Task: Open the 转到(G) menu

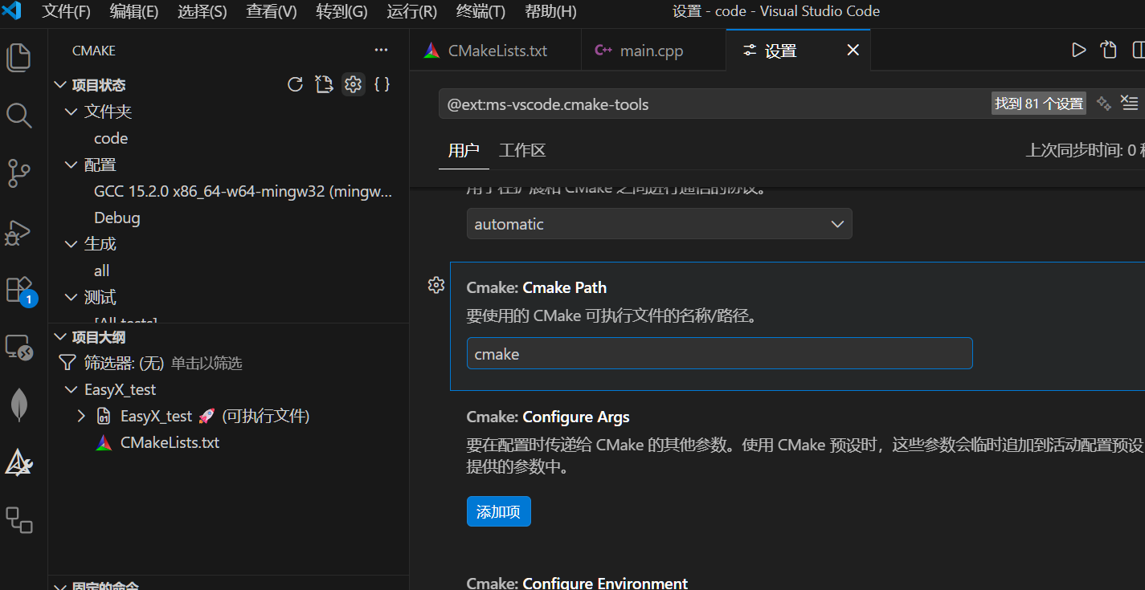Action: 341,11
